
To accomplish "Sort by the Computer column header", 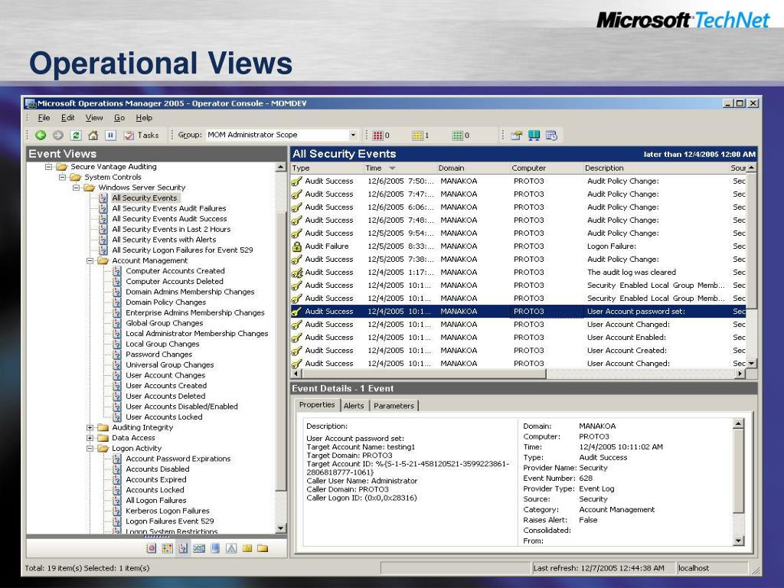I will tap(546, 168).
